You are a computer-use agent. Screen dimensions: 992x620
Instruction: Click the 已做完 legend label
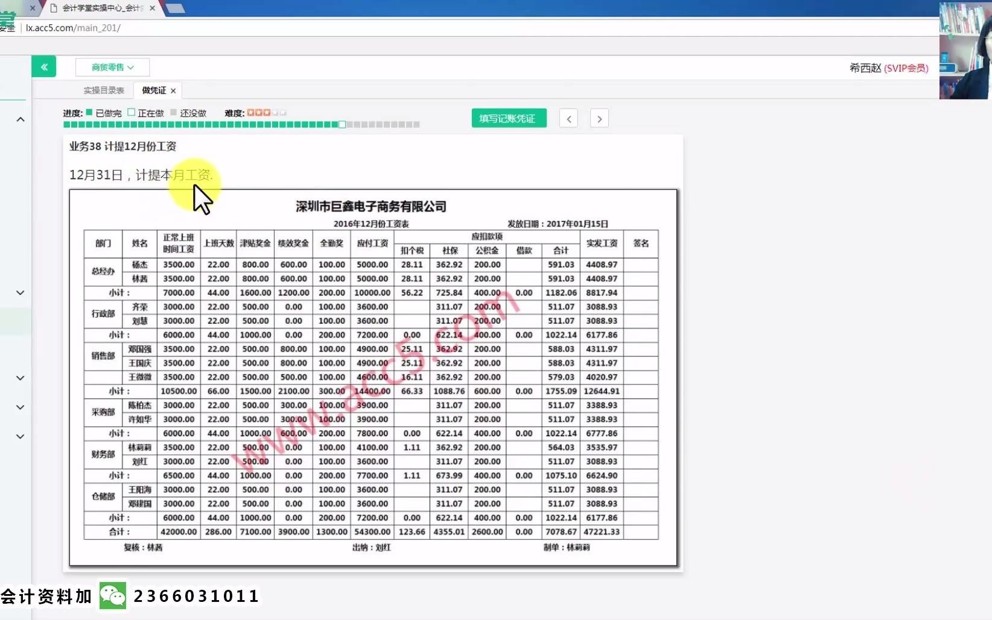coord(109,113)
